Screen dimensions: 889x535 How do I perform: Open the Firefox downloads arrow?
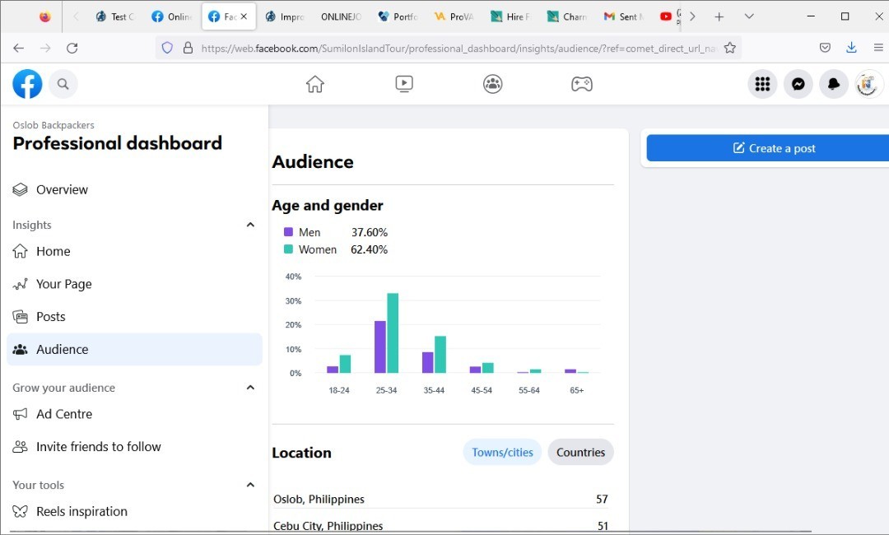[851, 49]
